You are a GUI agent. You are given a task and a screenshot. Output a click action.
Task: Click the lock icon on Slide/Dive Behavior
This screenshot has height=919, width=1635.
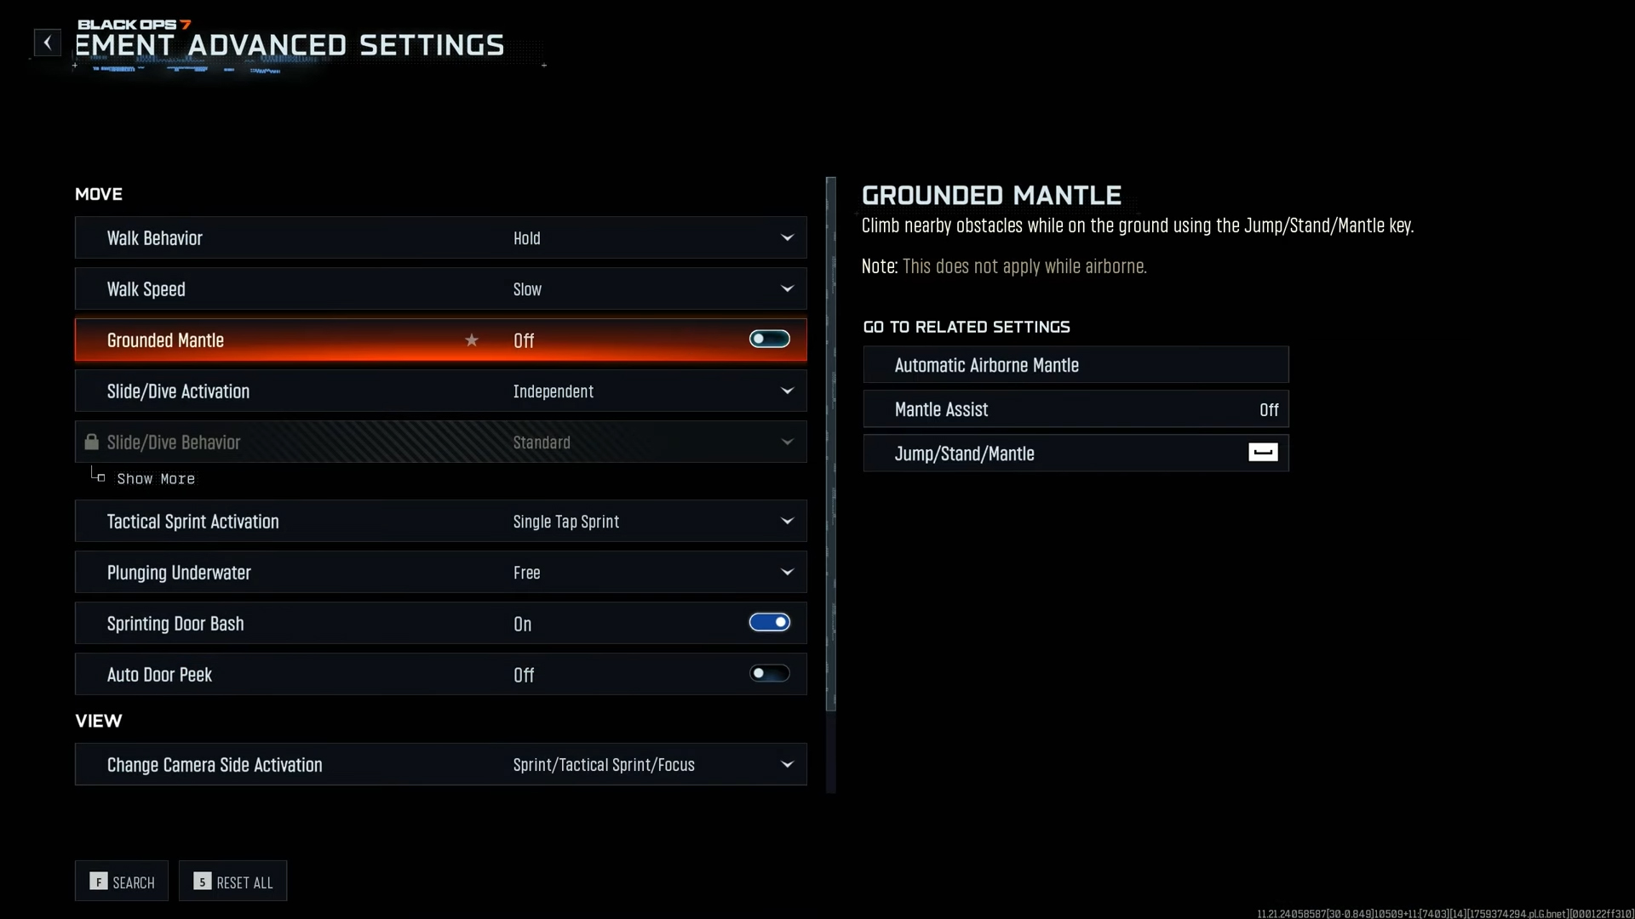click(92, 442)
